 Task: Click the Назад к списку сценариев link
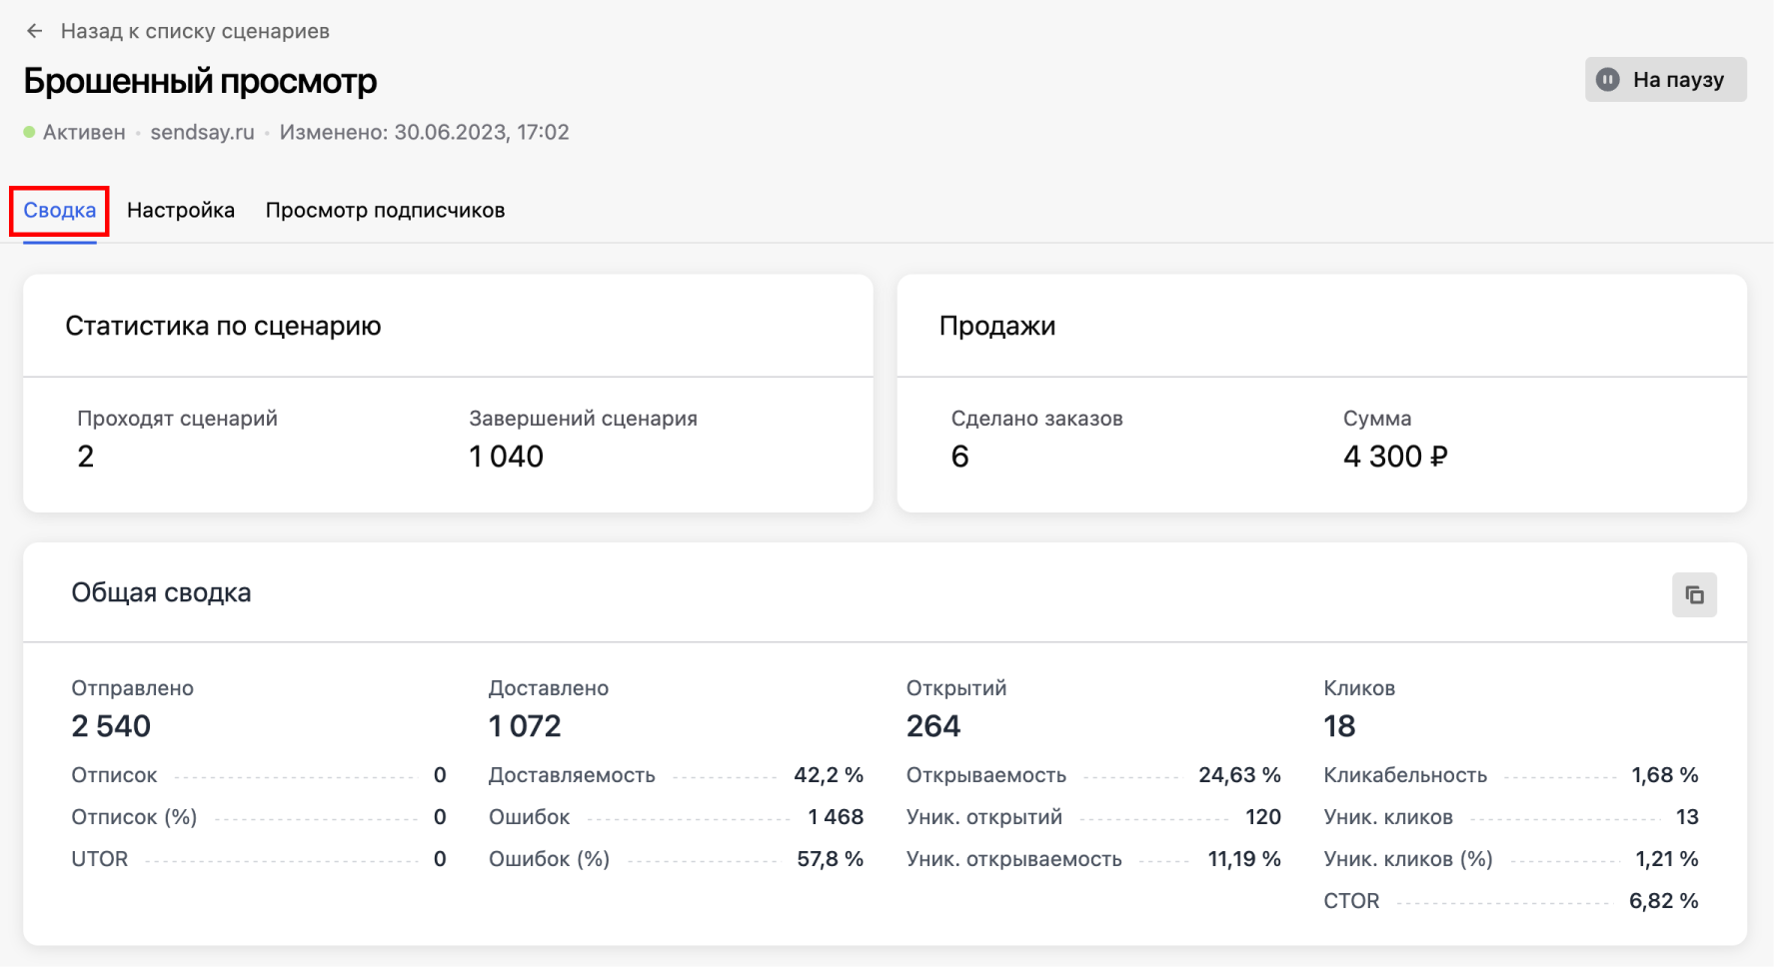196,30
